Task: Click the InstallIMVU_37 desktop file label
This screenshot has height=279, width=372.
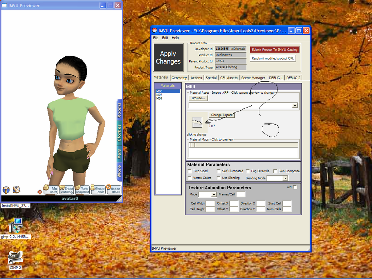Action: pyautogui.click(x=15, y=206)
